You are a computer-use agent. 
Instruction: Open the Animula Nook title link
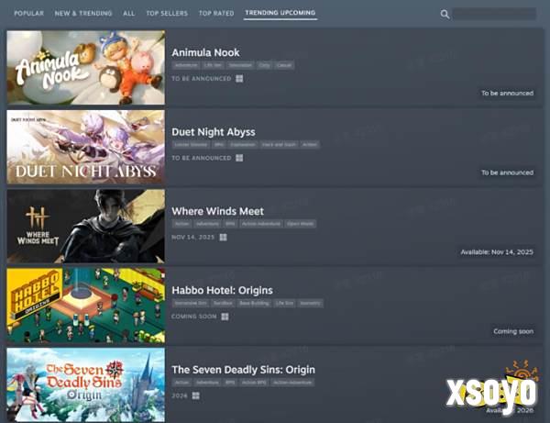(x=205, y=52)
